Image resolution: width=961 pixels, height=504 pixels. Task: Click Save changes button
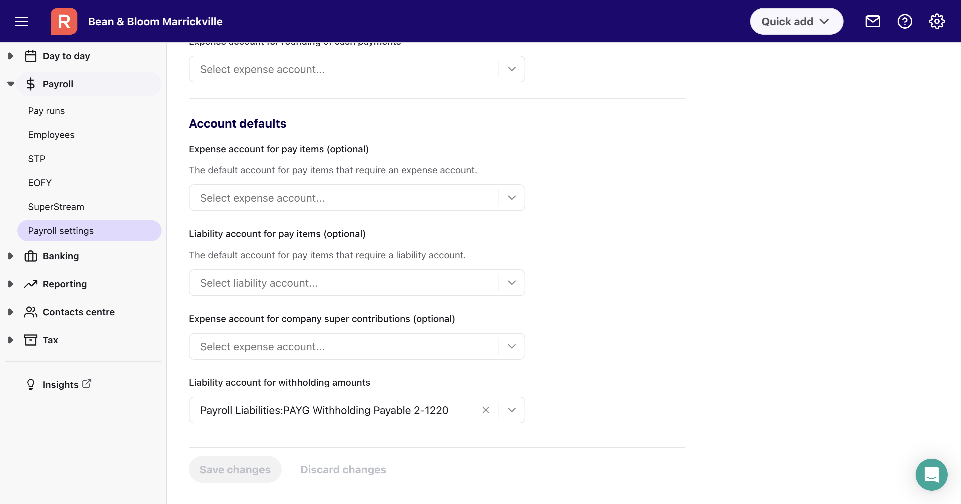click(235, 469)
